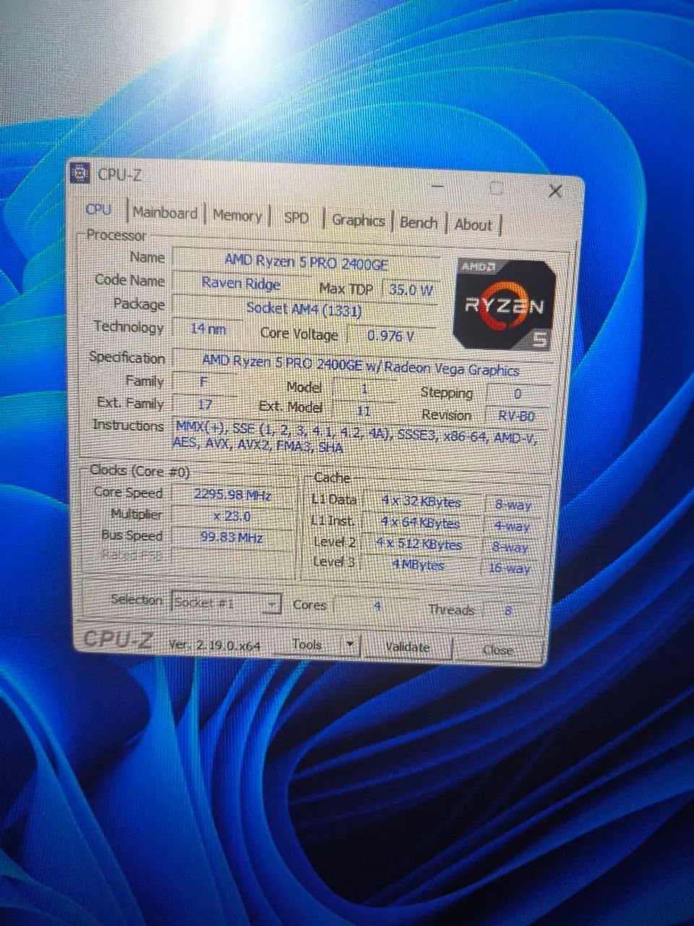This screenshot has width=694, height=926.
Task: Click the Level 3 16-way associativity value
Action: pyautogui.click(x=509, y=569)
